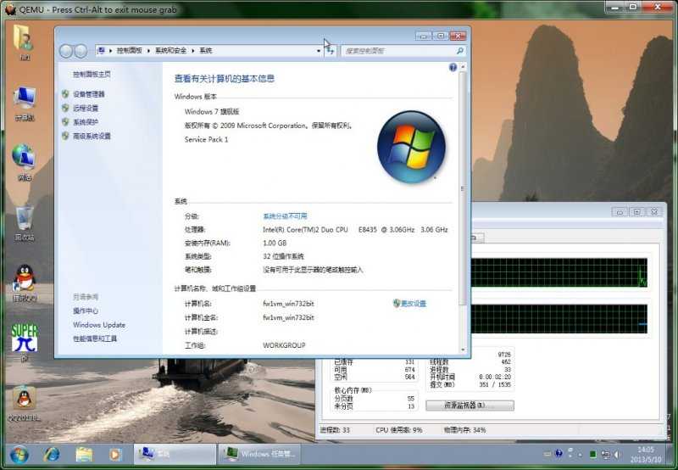
Task: Go to 系统和安全 in the breadcrumb
Action: click(171, 51)
